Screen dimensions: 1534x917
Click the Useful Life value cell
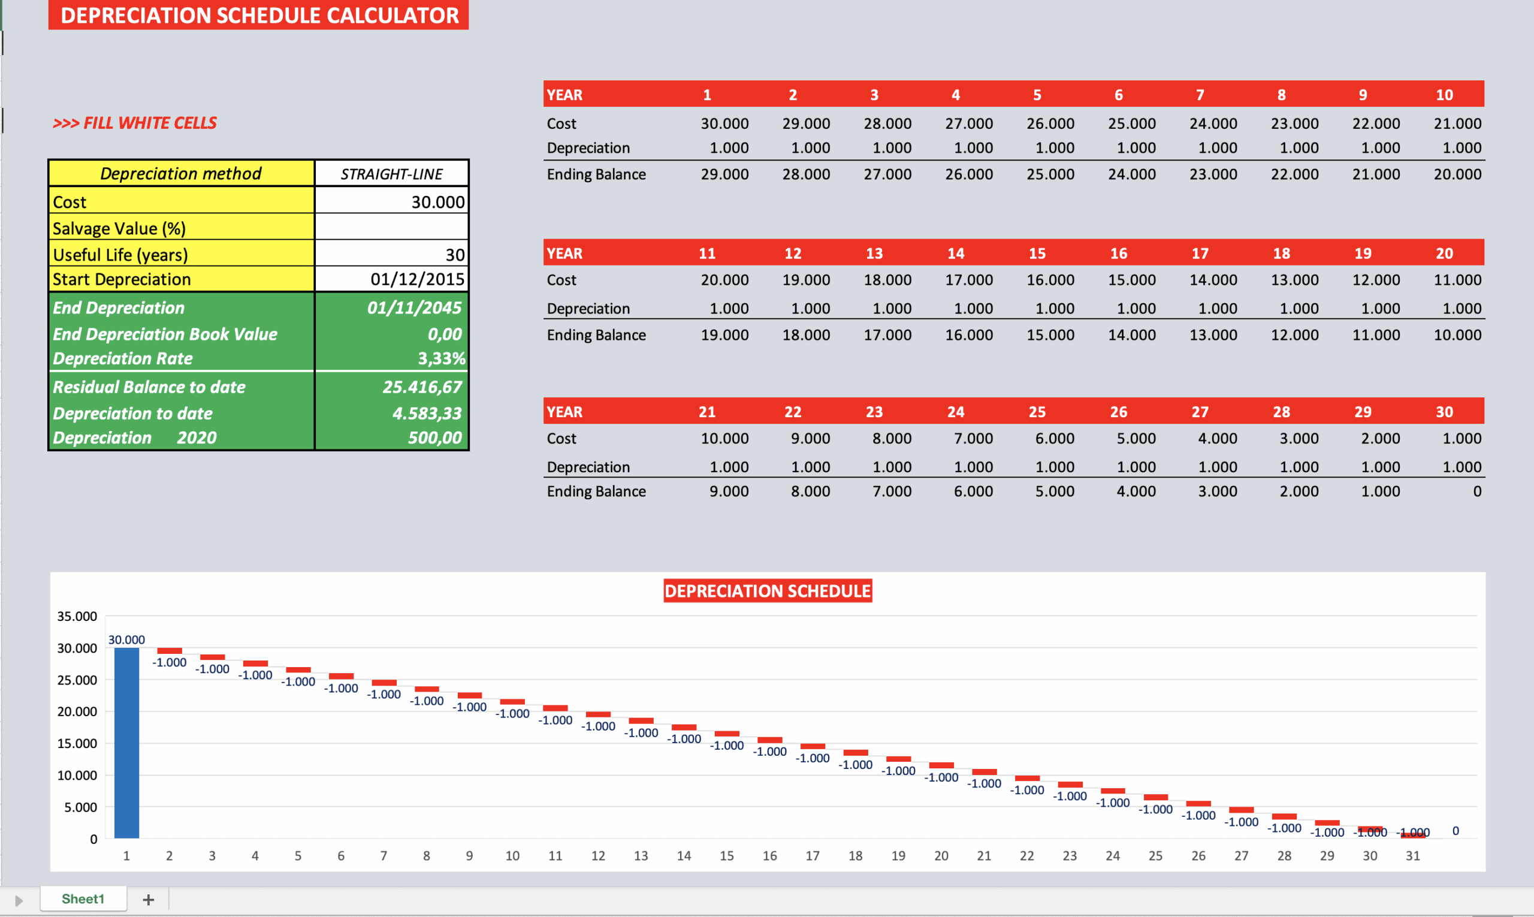pyautogui.click(x=391, y=255)
